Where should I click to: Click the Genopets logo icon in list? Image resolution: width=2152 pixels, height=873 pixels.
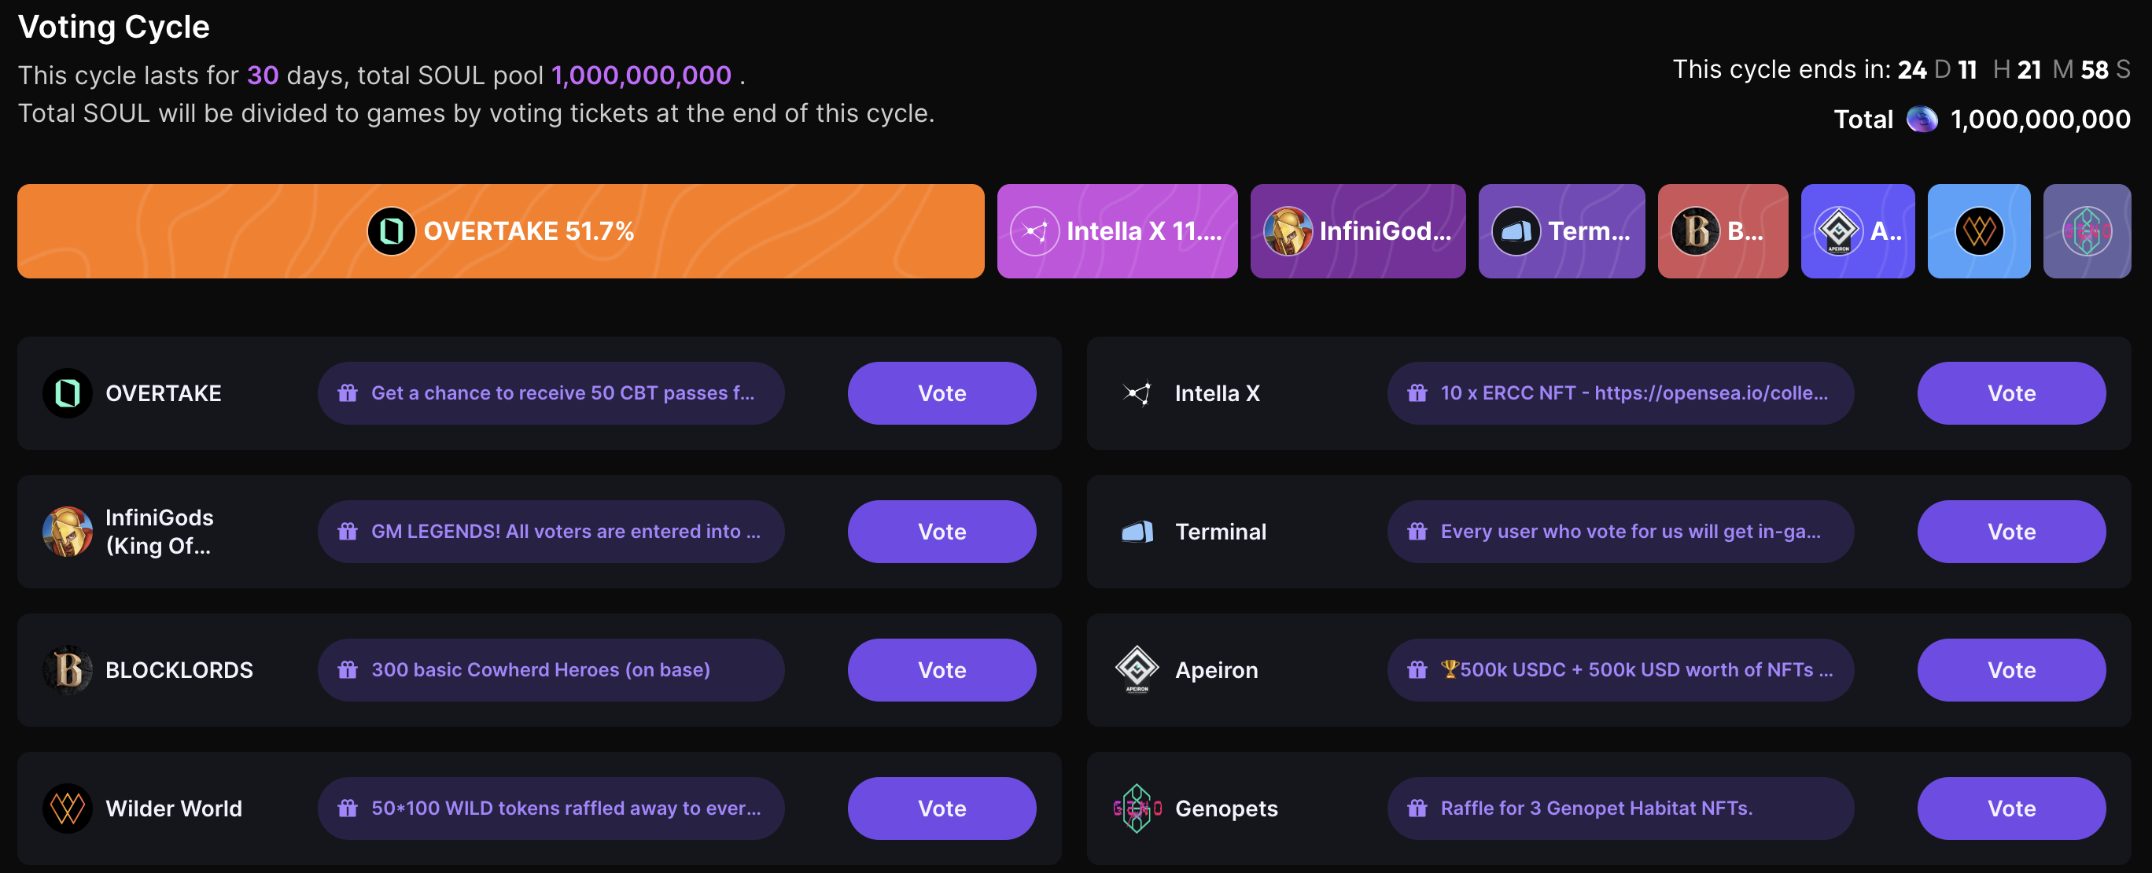(x=1137, y=809)
